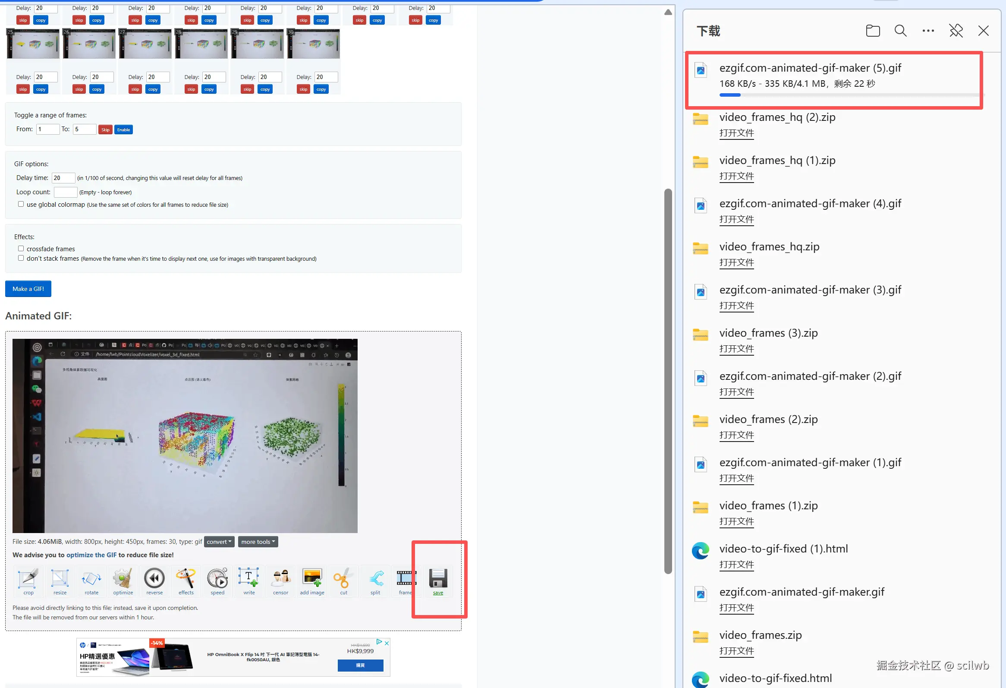
Task: Check don't stack frames option
Action: (x=21, y=258)
